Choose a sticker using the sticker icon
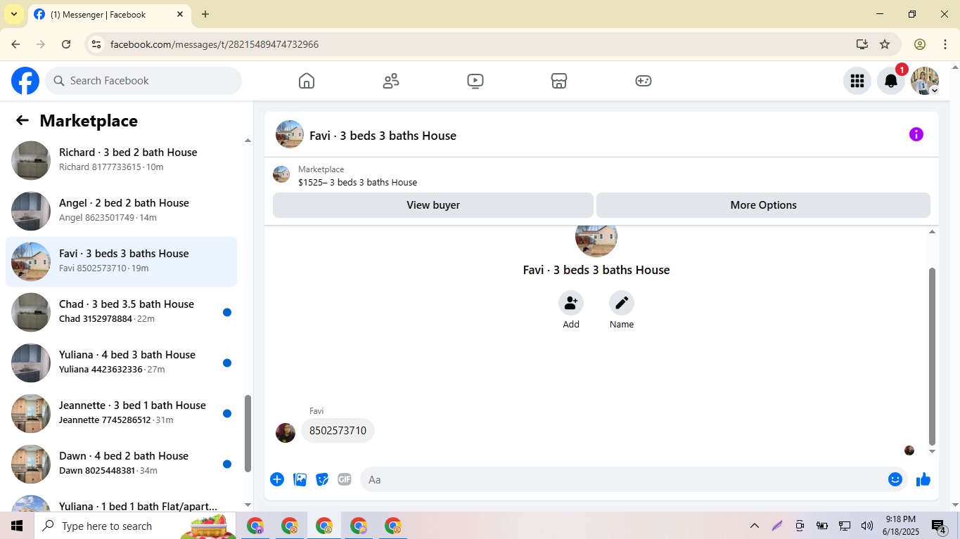Image resolution: width=960 pixels, height=539 pixels. 322,479
